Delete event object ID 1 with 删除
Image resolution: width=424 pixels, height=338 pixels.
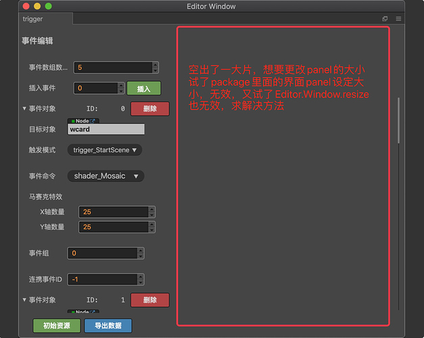150,300
